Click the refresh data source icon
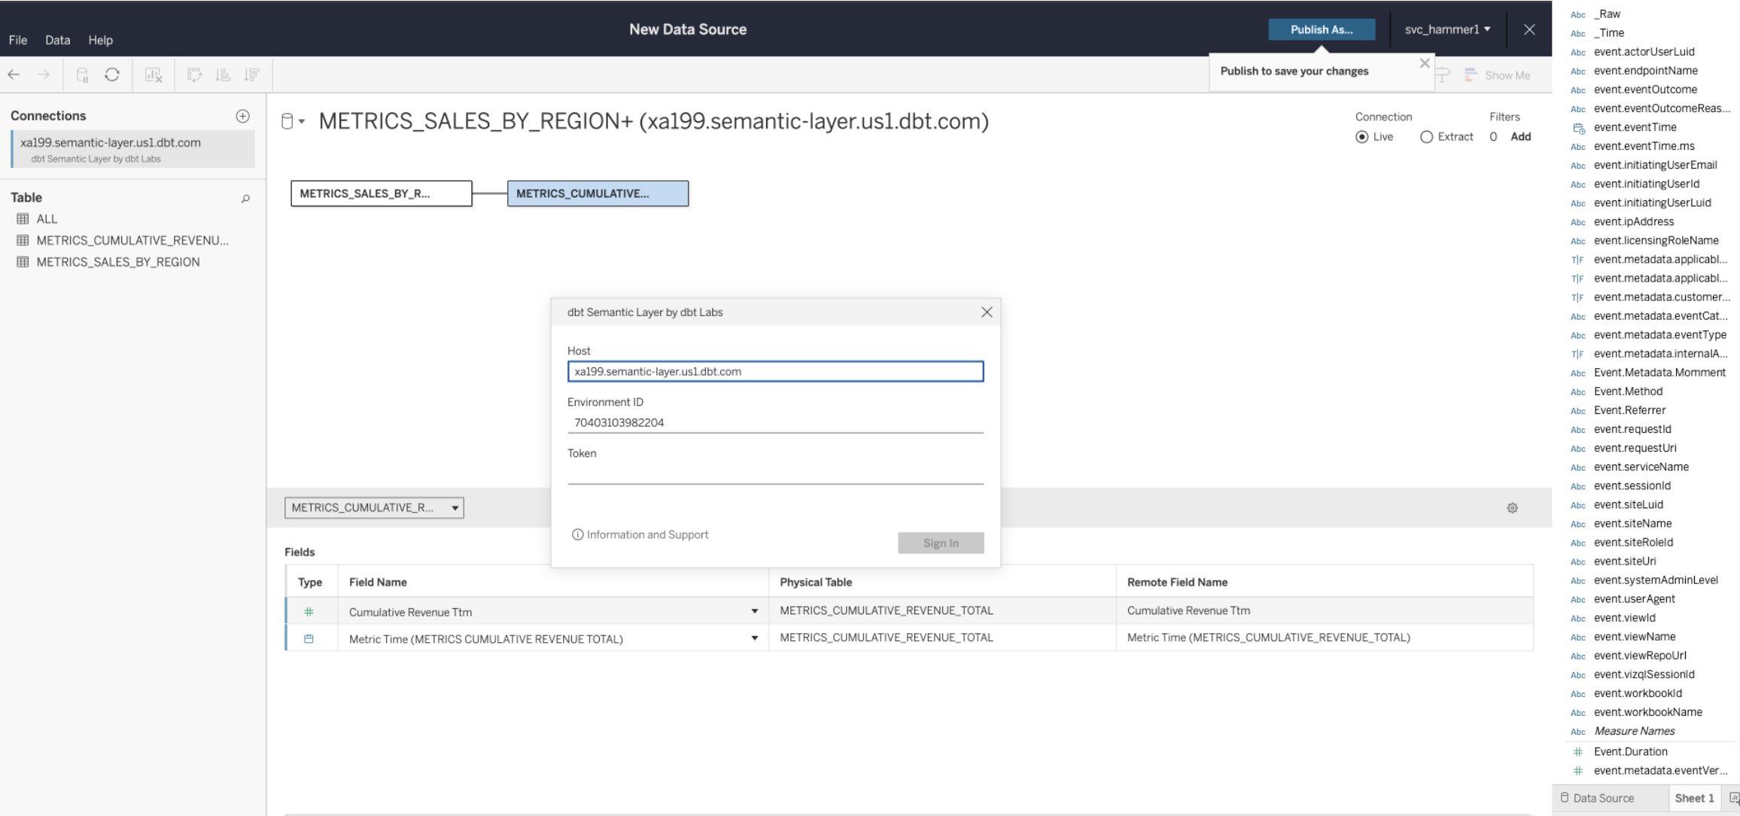 click(x=112, y=75)
